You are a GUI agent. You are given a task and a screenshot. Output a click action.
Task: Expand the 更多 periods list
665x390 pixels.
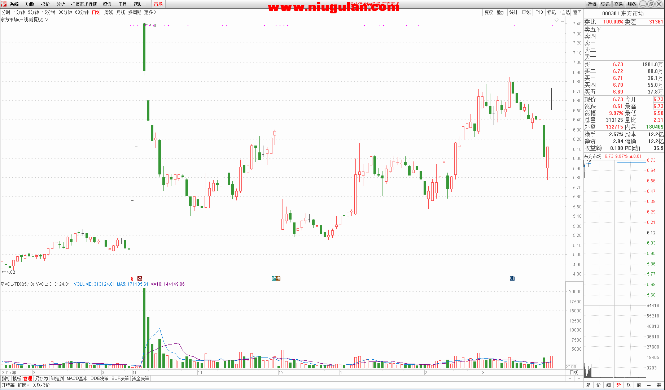150,12
